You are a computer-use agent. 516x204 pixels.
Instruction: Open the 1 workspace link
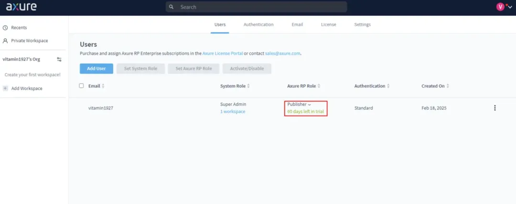[x=233, y=111]
